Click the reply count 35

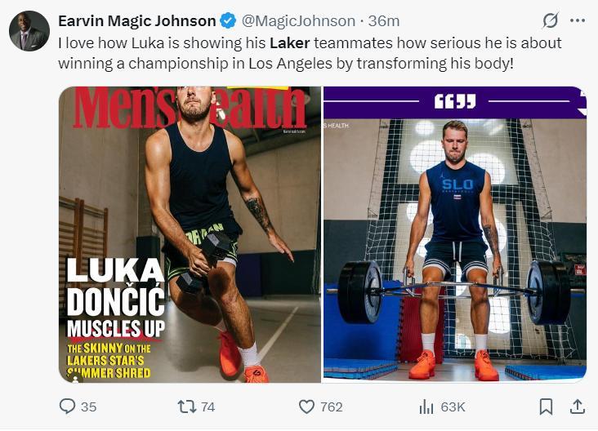pyautogui.click(x=89, y=407)
